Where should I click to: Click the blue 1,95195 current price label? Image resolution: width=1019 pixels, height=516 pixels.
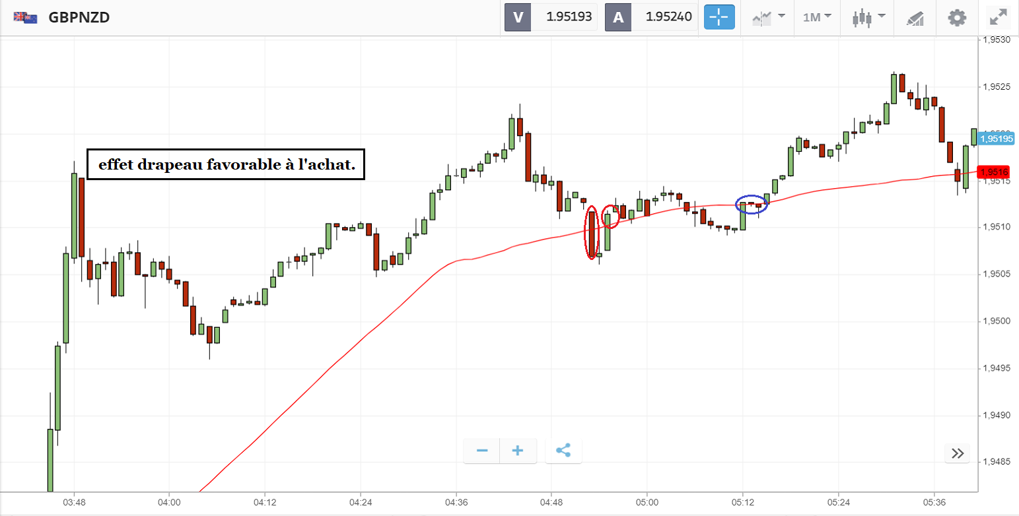pos(996,139)
